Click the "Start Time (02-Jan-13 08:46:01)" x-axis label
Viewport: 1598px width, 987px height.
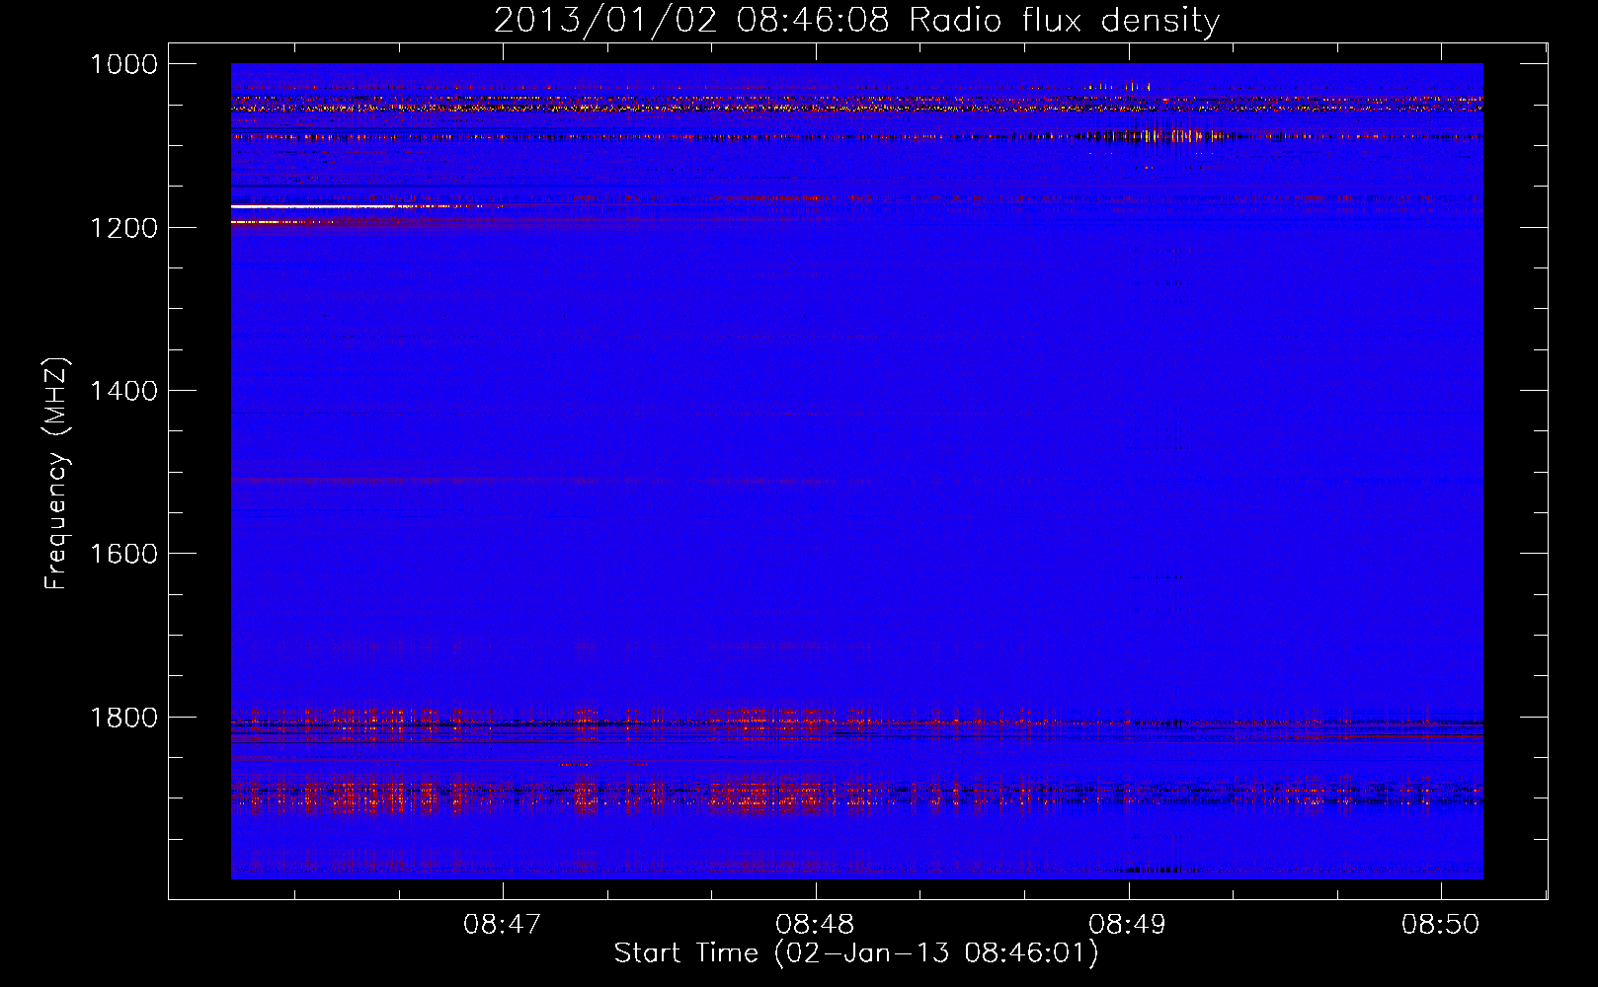click(x=856, y=953)
